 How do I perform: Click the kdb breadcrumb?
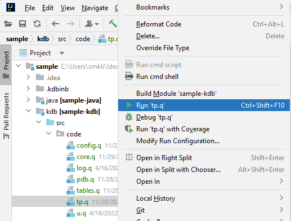[43, 39]
